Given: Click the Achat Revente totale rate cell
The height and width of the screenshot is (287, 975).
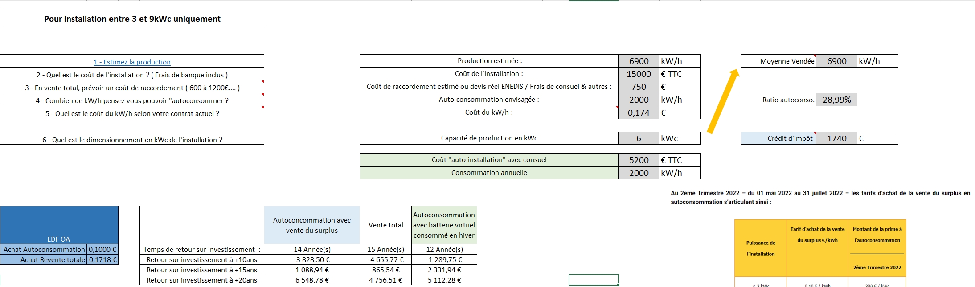Looking at the screenshot, I should click(102, 260).
